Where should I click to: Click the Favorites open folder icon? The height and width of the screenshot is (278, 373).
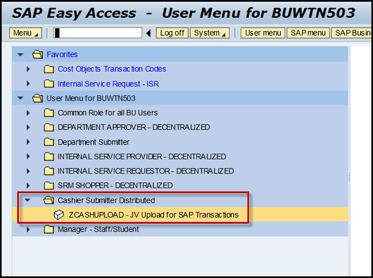[38, 54]
